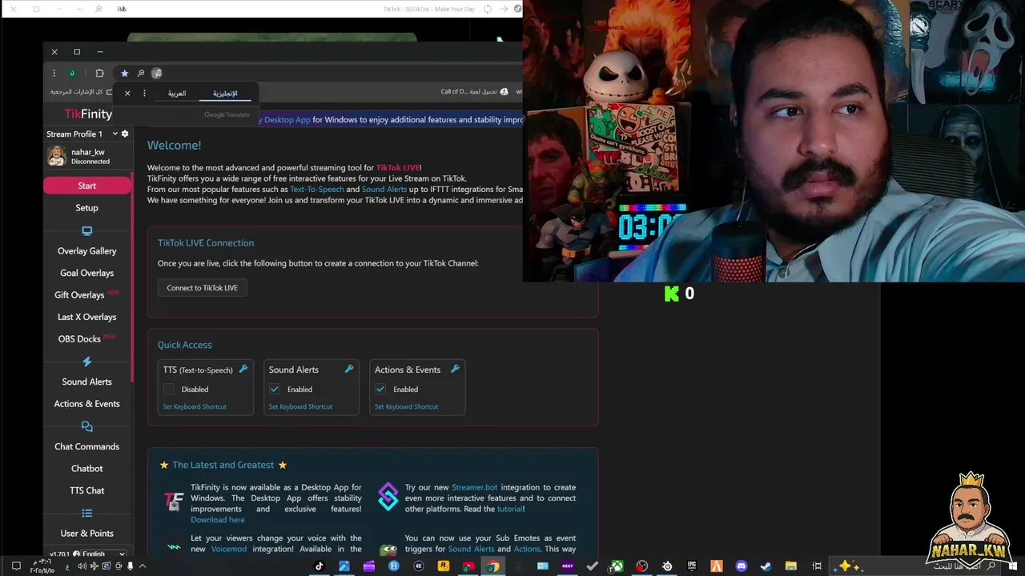The height and width of the screenshot is (576, 1025).
Task: Open Goal Overlays in the sidebar
Action: click(87, 273)
